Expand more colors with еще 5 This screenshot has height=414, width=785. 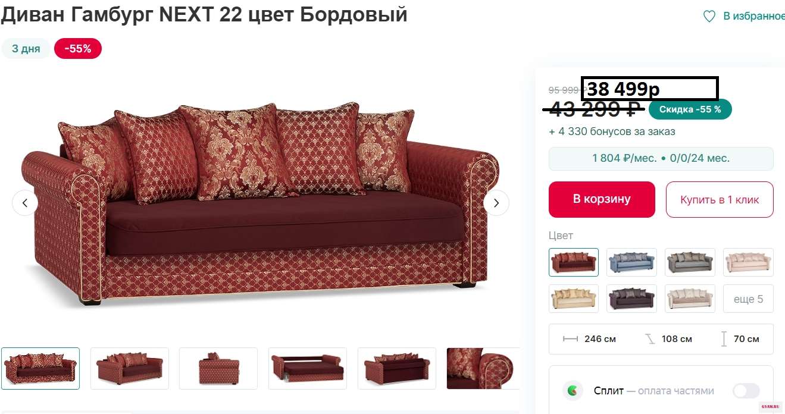748,299
